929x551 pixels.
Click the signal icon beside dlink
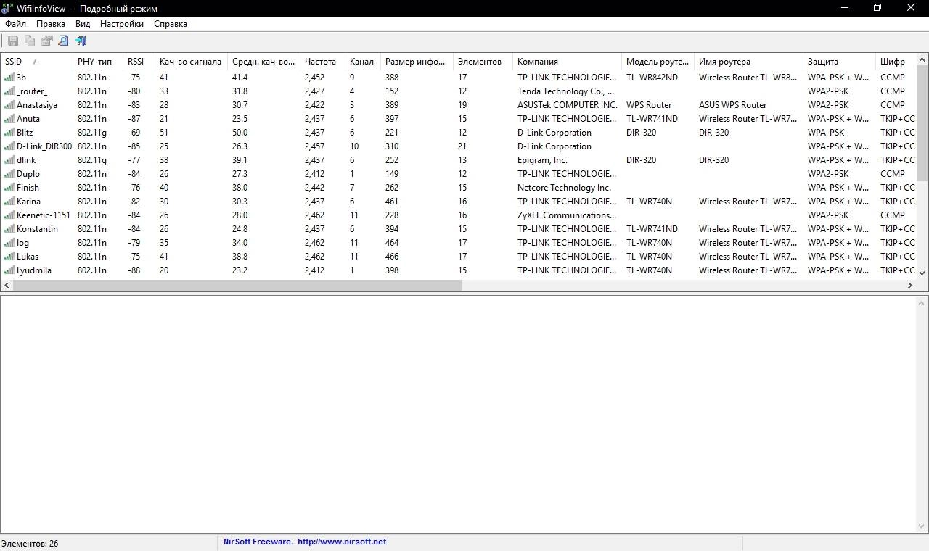9,160
